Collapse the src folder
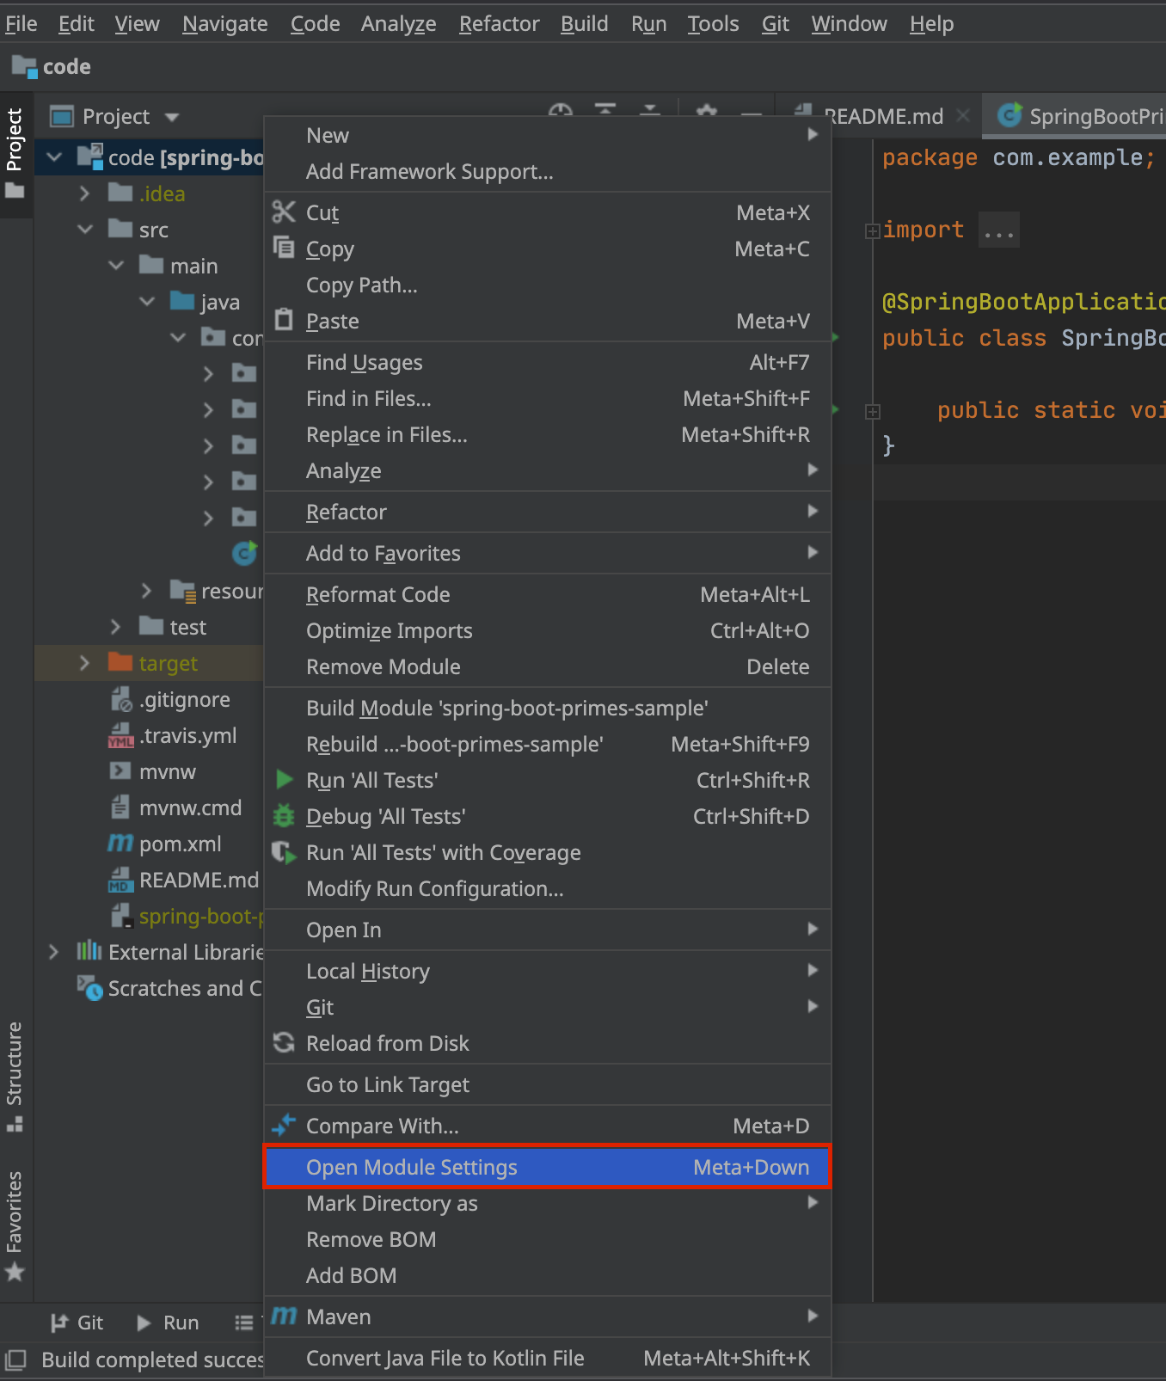 click(85, 230)
